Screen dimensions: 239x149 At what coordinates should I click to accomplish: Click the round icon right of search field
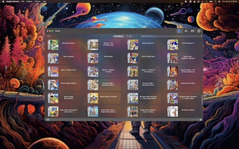point(201,36)
